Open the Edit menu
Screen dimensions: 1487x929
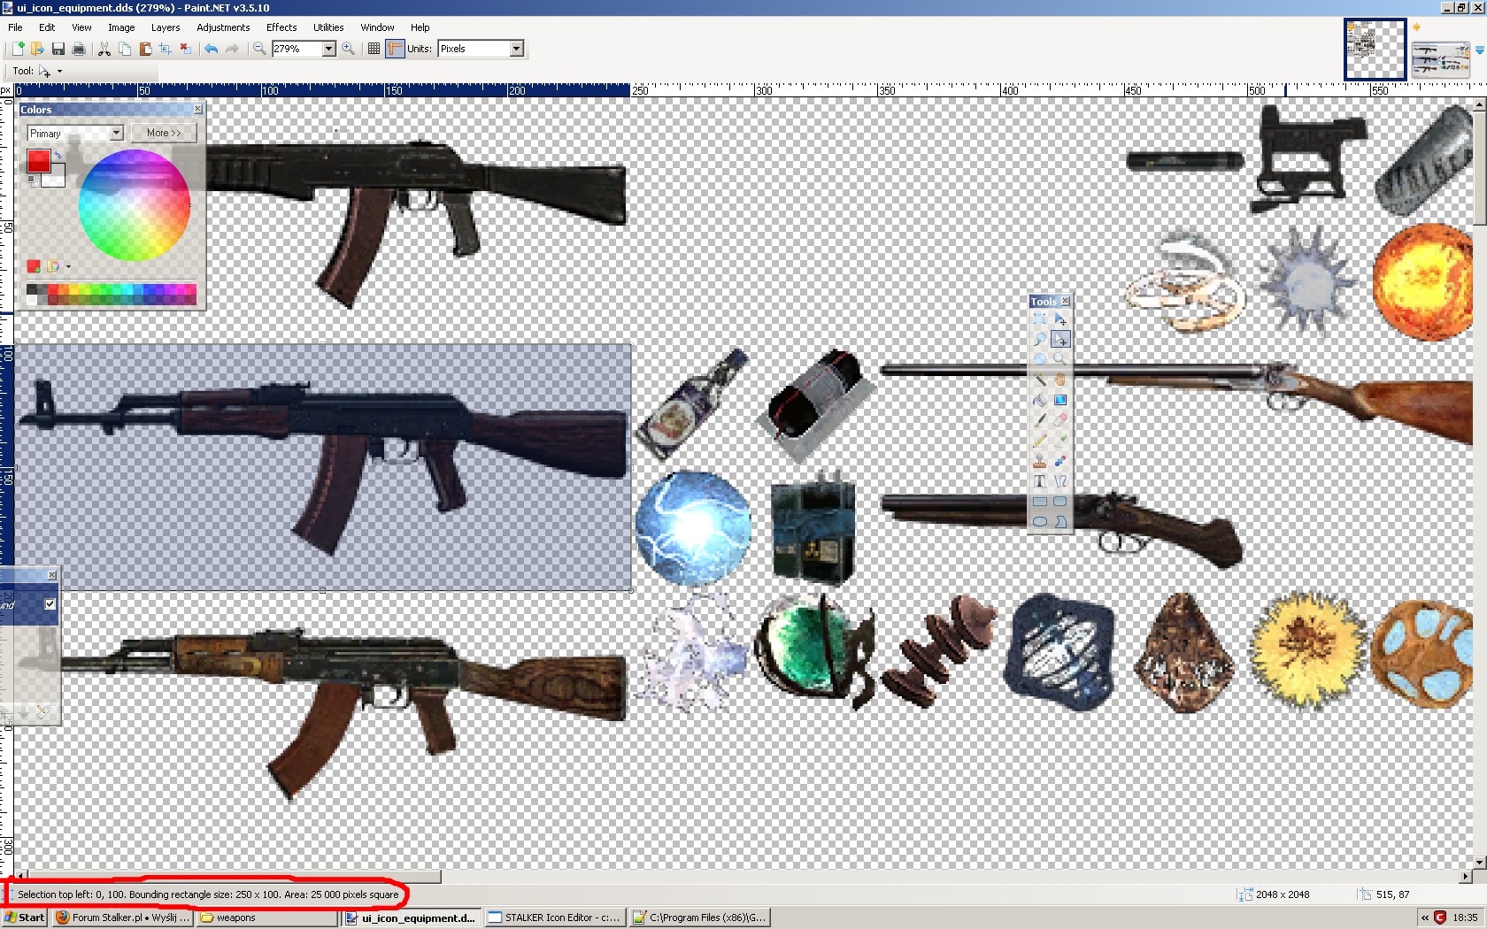pyautogui.click(x=47, y=27)
